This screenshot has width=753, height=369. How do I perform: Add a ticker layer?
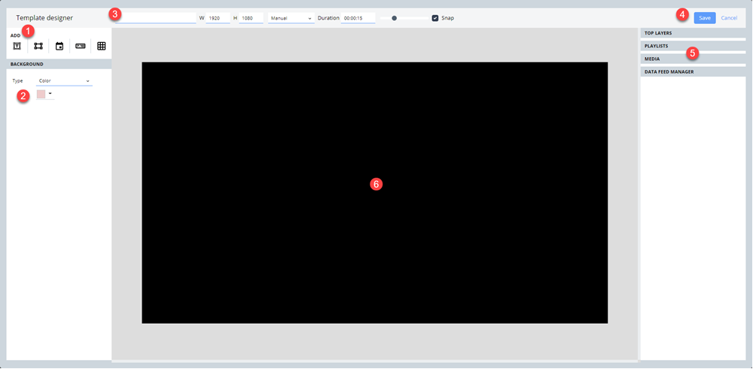[x=81, y=46]
